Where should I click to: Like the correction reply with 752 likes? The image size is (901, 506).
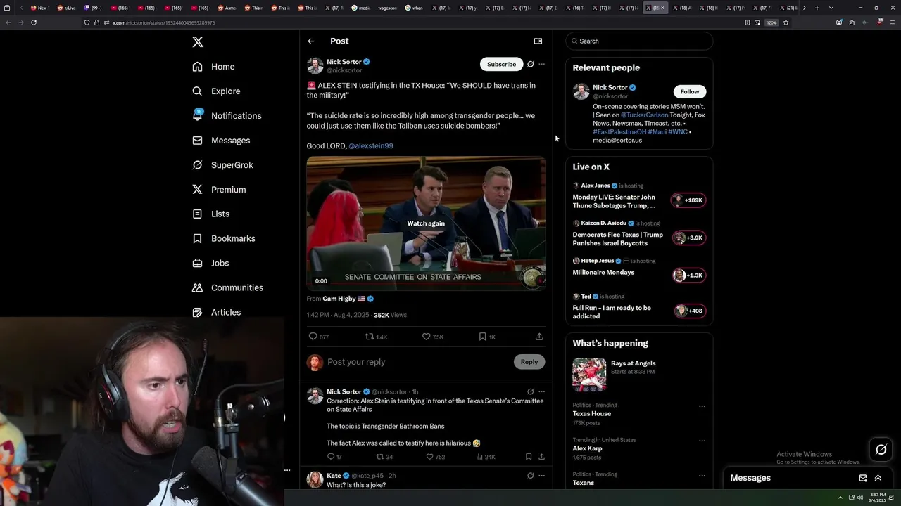[x=429, y=457]
